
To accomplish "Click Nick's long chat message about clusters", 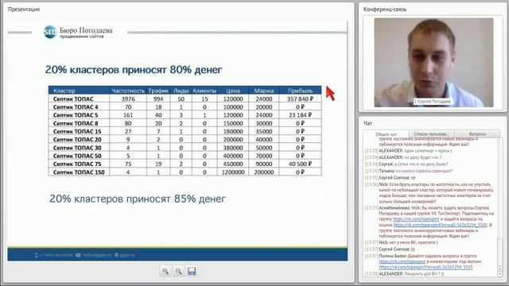I will tap(429, 193).
